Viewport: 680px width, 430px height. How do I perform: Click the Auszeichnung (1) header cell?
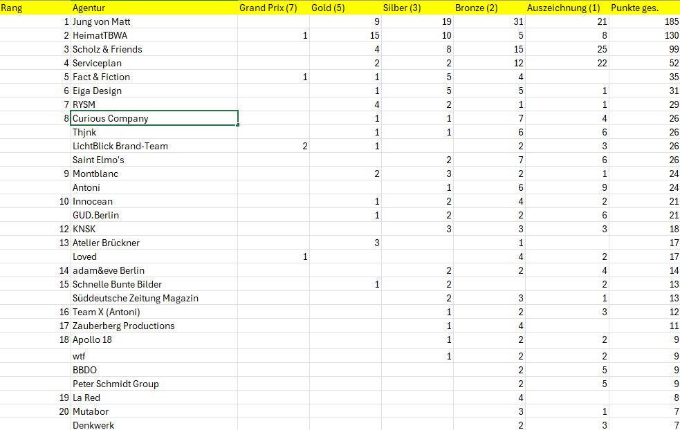(x=567, y=8)
